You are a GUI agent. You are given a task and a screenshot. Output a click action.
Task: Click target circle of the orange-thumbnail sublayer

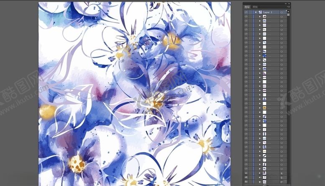tap(282, 108)
